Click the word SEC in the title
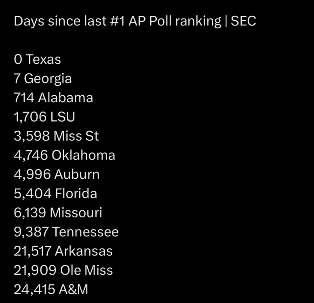 tap(243, 21)
